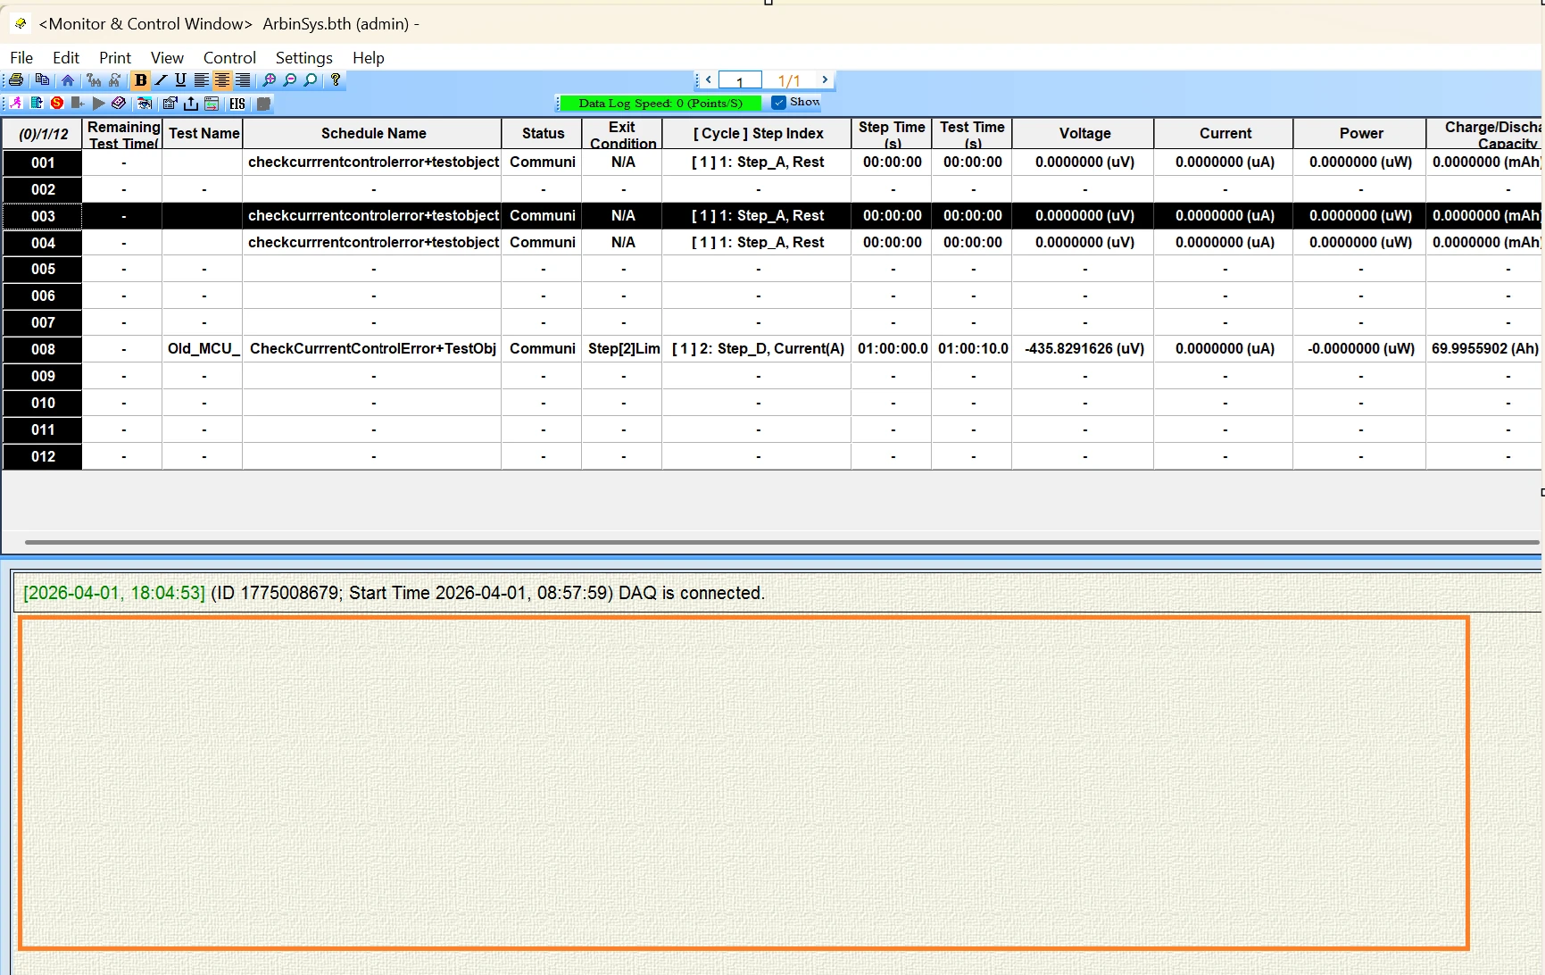Screen dimensions: 1545x975
Task: Select the EIS toolbar icon
Action: (237, 104)
